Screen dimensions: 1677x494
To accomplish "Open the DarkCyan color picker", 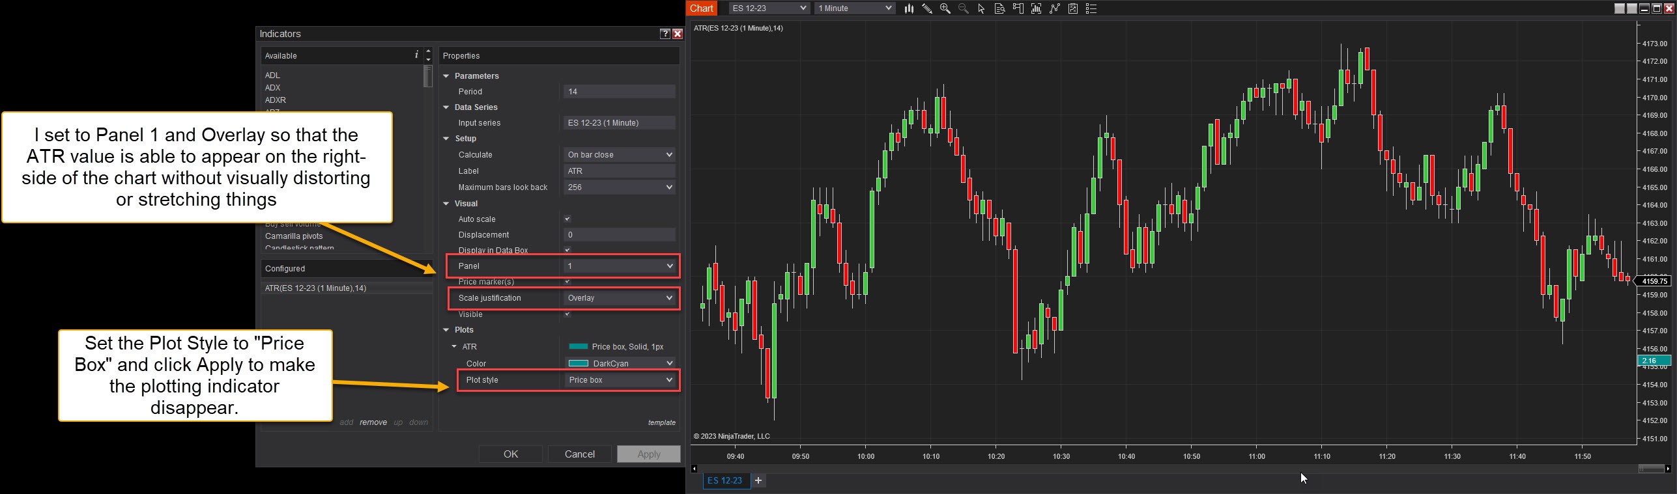I will [x=619, y=363].
